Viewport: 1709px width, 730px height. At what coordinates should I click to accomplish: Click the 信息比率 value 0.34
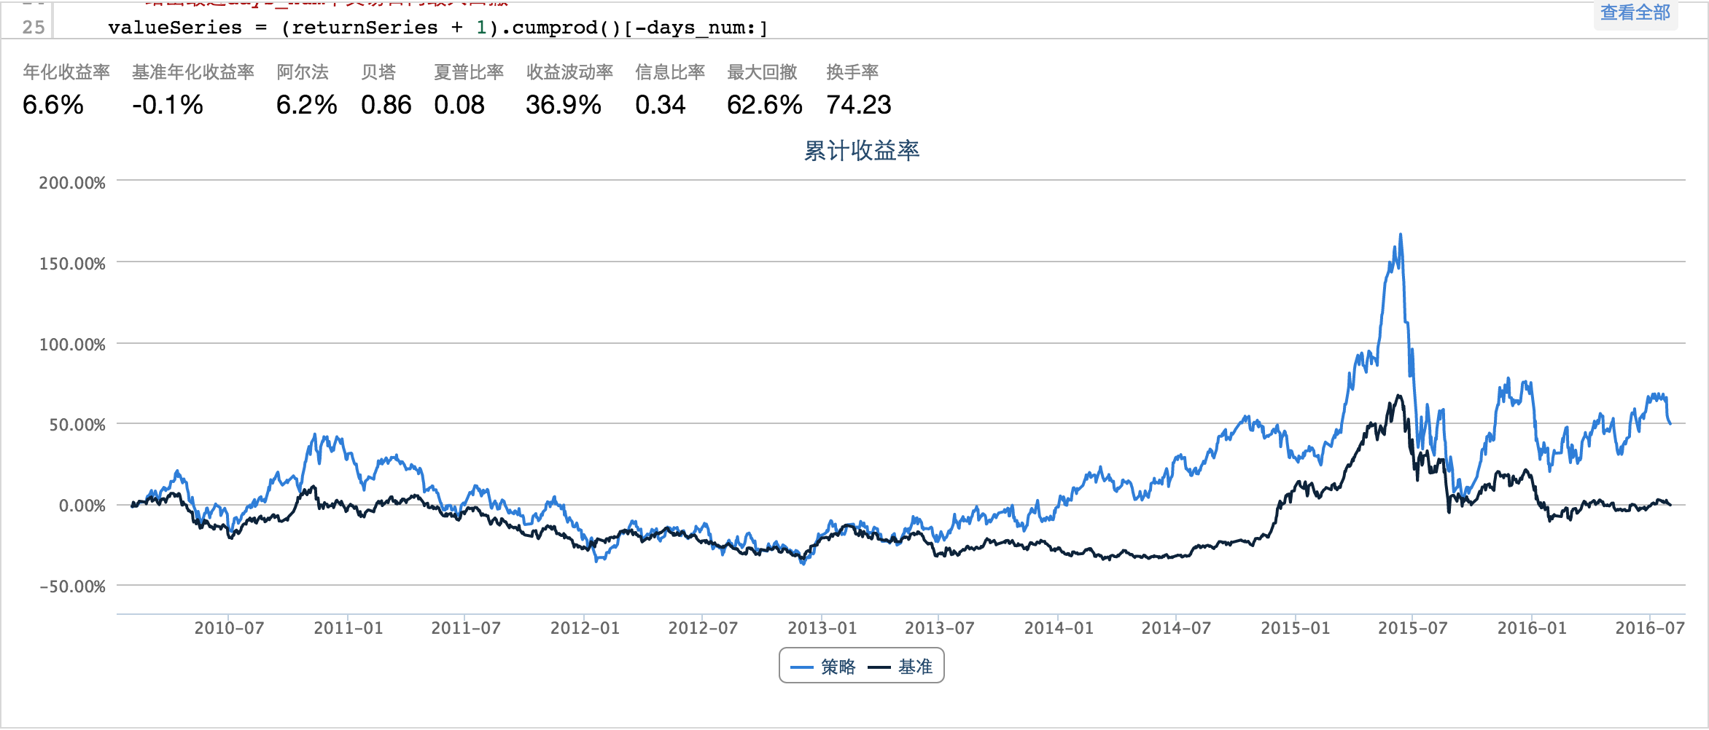coord(660,105)
